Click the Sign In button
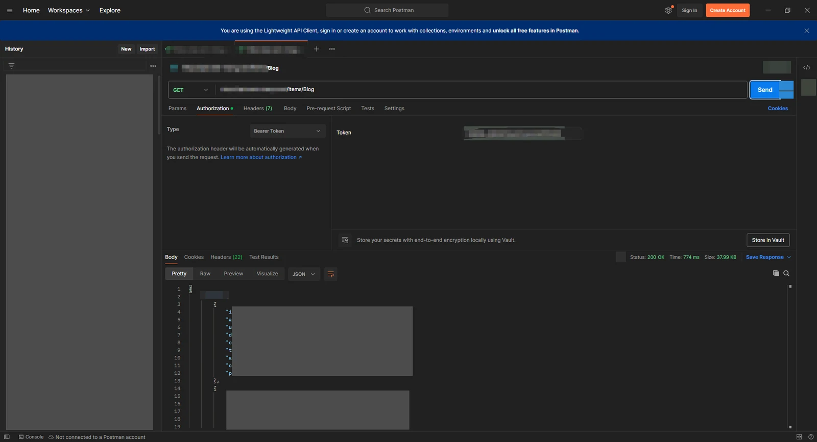Viewport: 817px width, 442px height. tap(689, 10)
